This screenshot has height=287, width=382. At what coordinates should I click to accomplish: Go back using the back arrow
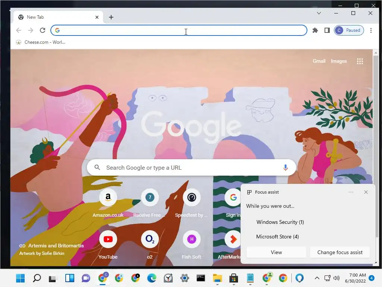(19, 30)
